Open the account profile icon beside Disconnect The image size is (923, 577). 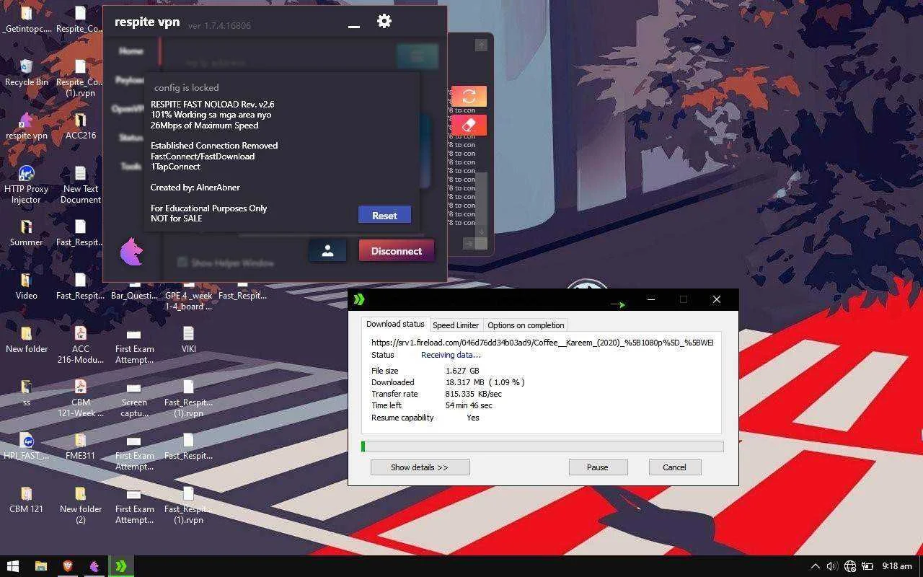[x=327, y=250]
